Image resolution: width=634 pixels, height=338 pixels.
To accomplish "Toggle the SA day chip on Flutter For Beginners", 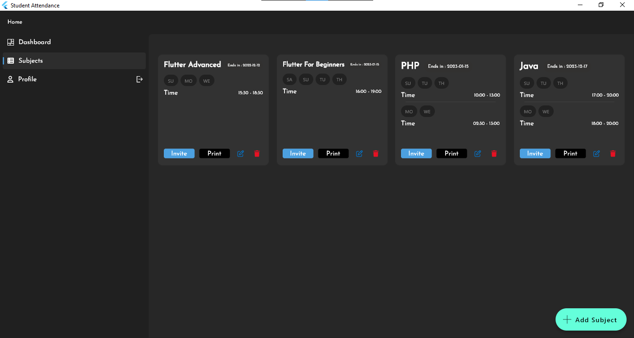I will pos(289,79).
